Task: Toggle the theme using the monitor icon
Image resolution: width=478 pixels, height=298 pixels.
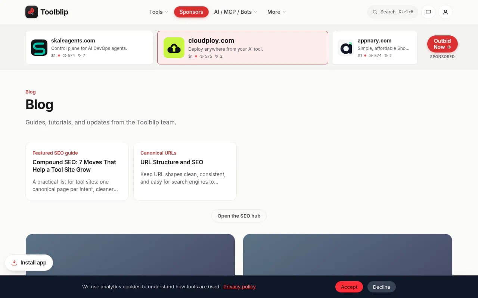Action: (428, 12)
